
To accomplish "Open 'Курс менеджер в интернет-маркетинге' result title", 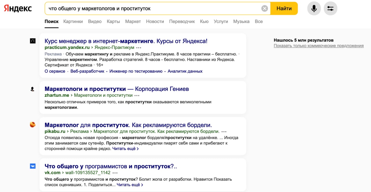I will (x=126, y=41).
